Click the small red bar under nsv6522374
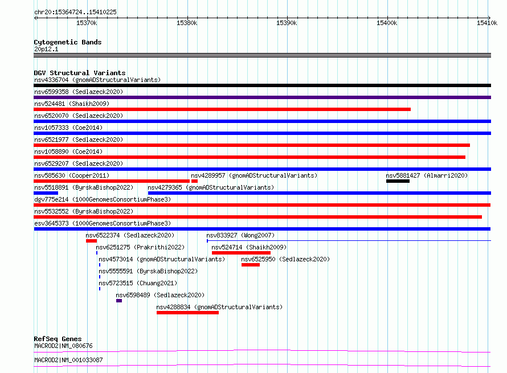Screen dimensions: 507x373 click(92, 241)
